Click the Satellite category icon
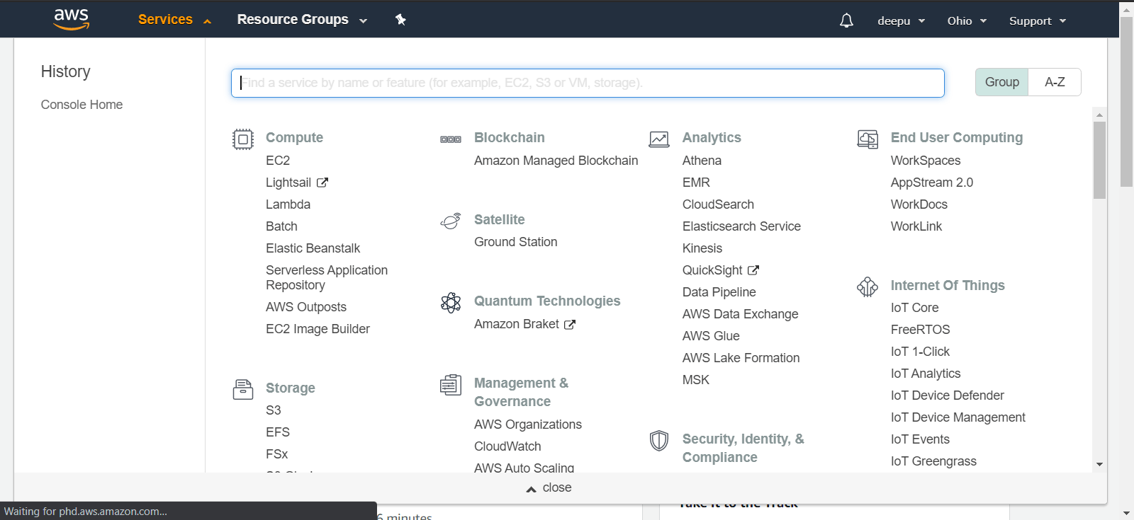 click(451, 221)
